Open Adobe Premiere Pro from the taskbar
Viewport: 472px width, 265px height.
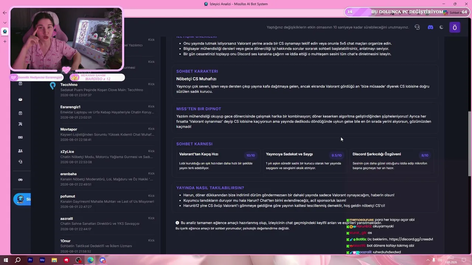(30, 260)
